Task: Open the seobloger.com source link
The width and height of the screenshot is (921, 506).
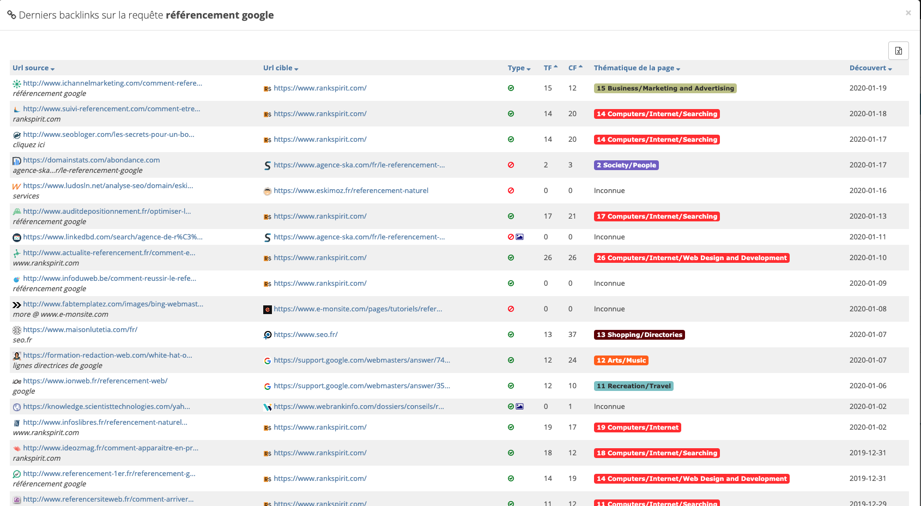Action: tap(108, 135)
